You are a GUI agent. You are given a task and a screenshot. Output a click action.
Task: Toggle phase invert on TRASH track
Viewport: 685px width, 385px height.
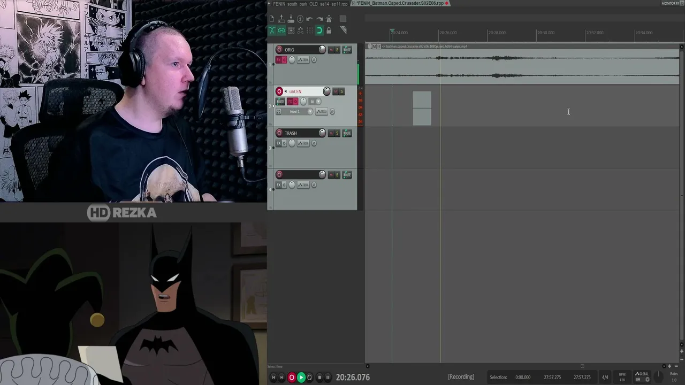[x=314, y=143]
